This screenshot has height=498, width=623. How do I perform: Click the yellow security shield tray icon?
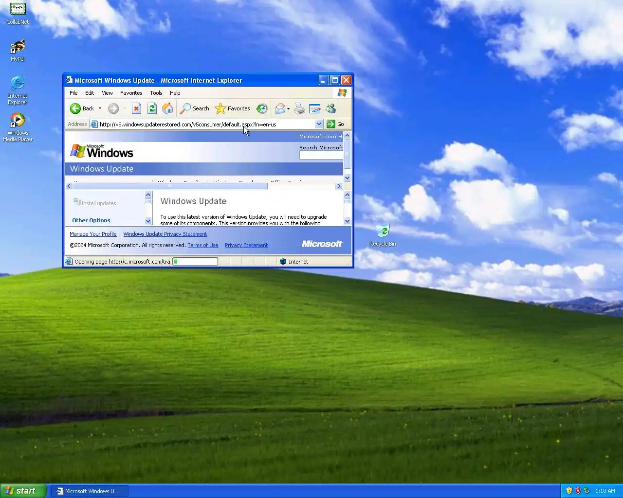[x=569, y=491]
